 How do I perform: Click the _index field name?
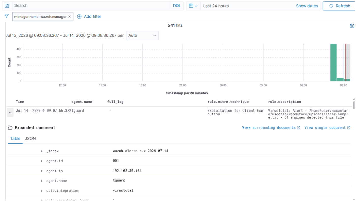52,151
